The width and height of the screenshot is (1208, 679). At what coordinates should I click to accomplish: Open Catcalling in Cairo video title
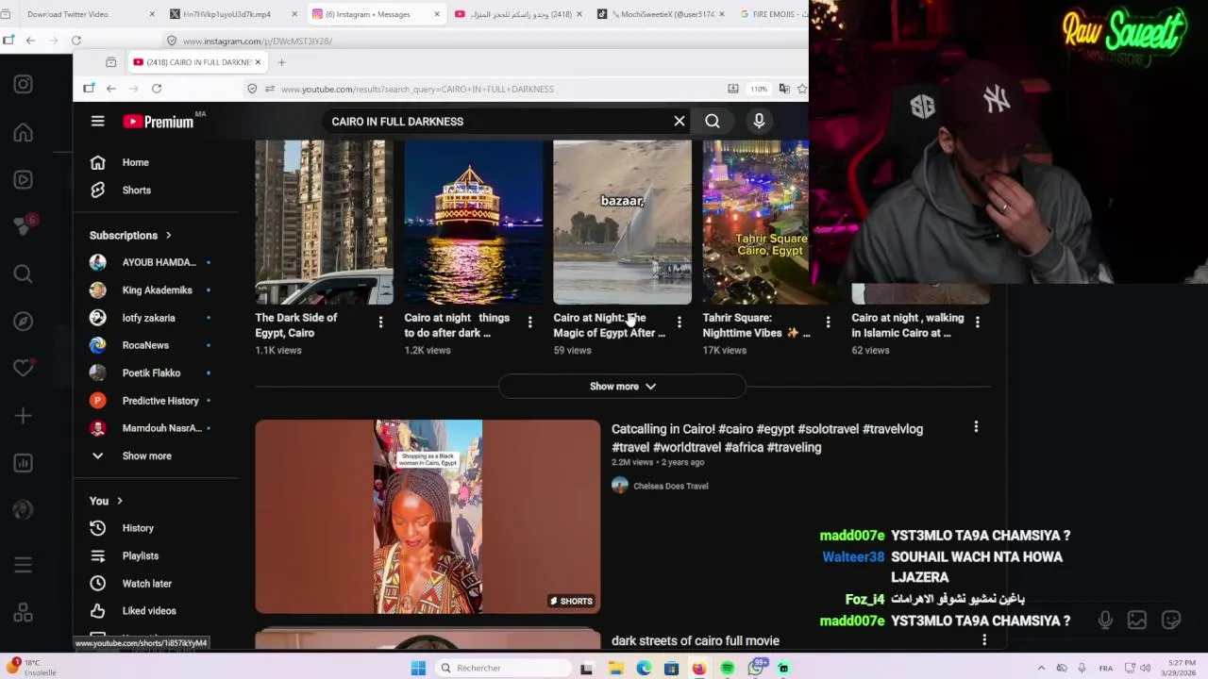coord(767,438)
